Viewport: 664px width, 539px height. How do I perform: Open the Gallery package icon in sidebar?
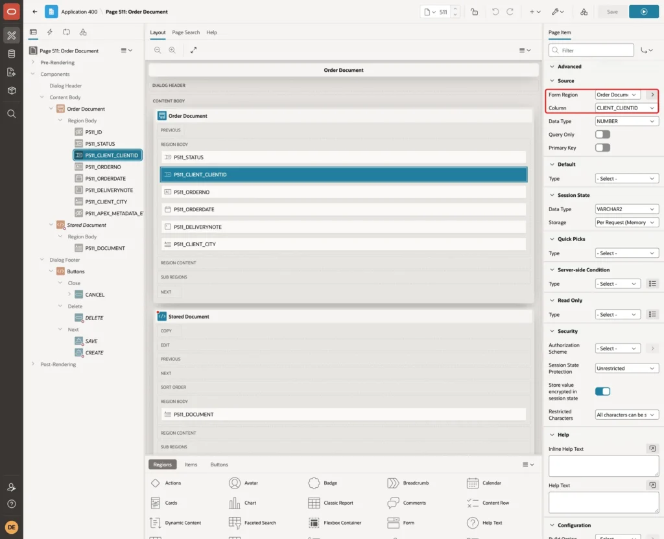point(12,90)
